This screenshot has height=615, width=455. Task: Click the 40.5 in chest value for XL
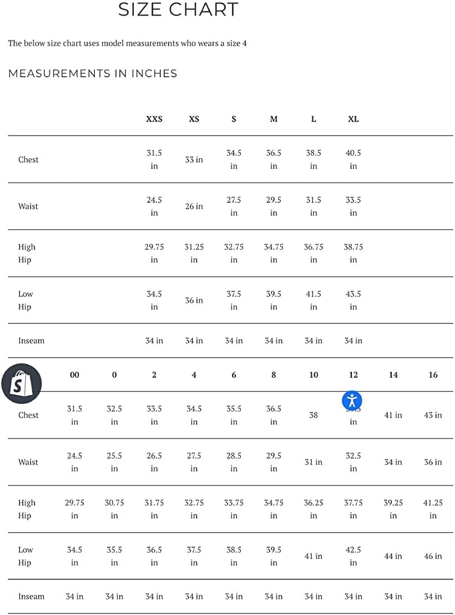[x=353, y=159]
